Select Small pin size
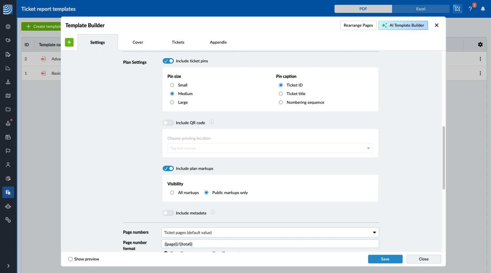Viewport: 491px width, 273px height. [x=172, y=85]
